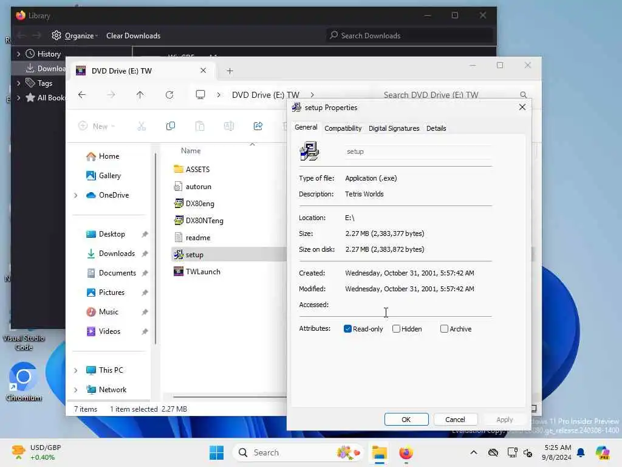Check the Archive attribute checkbox
Viewport: 622px width, 467px height.
444,329
